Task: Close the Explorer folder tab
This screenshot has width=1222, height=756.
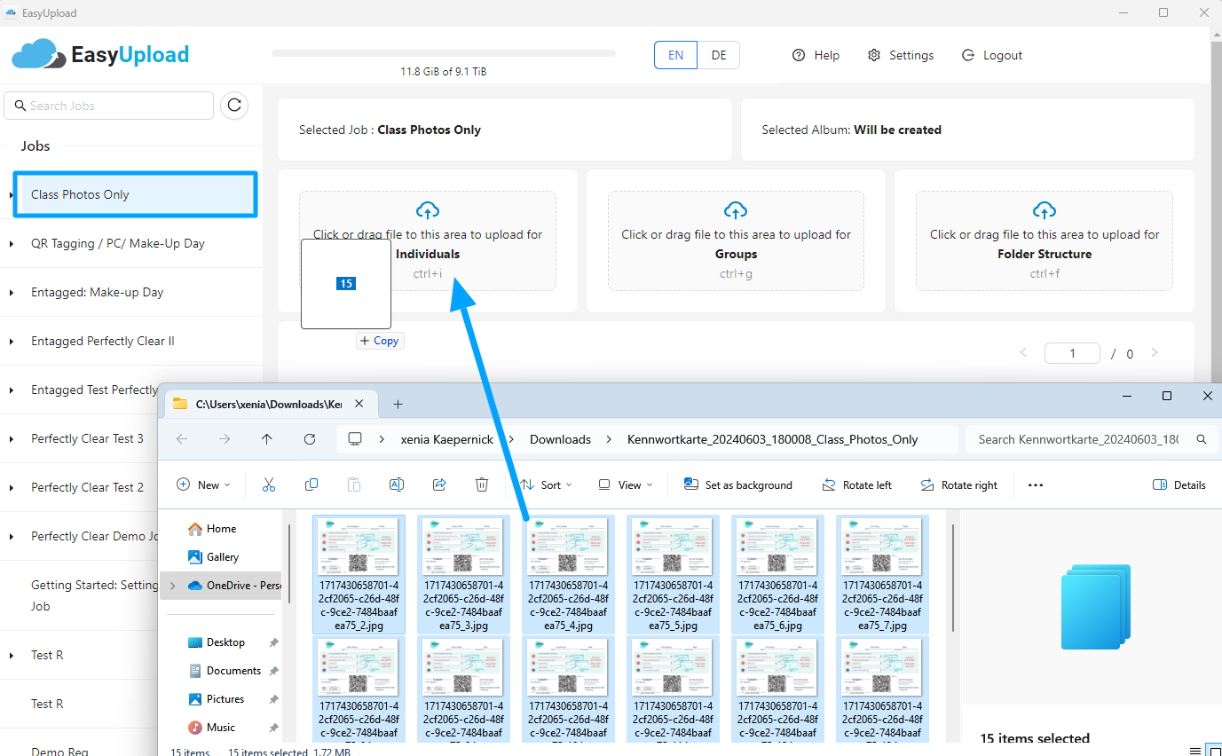Action: (x=359, y=404)
